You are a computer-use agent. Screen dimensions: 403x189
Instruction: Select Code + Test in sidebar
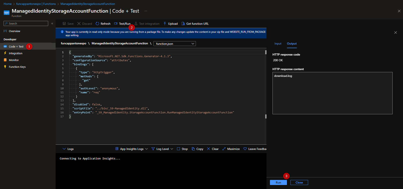tap(28, 46)
